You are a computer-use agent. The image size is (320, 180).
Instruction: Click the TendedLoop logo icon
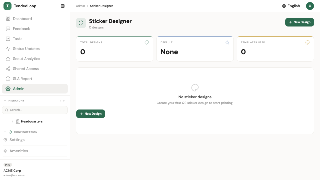coord(7,6)
